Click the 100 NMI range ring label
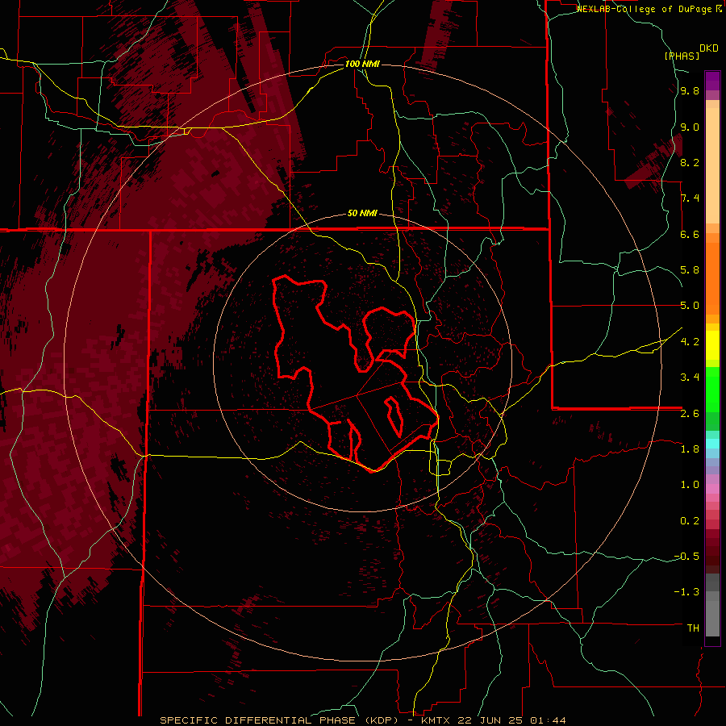 point(362,64)
